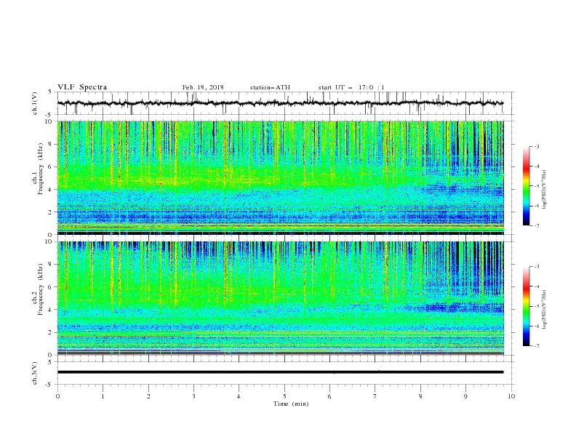Click the ch.3 voltage trace plot

point(286,373)
